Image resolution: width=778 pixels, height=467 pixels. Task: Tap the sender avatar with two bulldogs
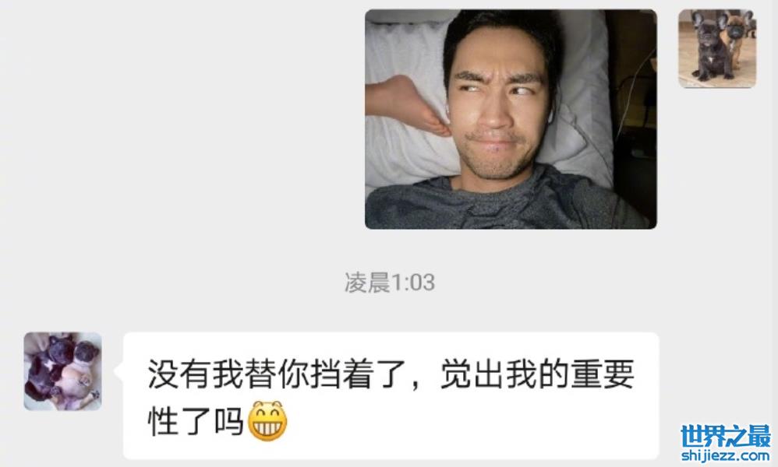717,48
